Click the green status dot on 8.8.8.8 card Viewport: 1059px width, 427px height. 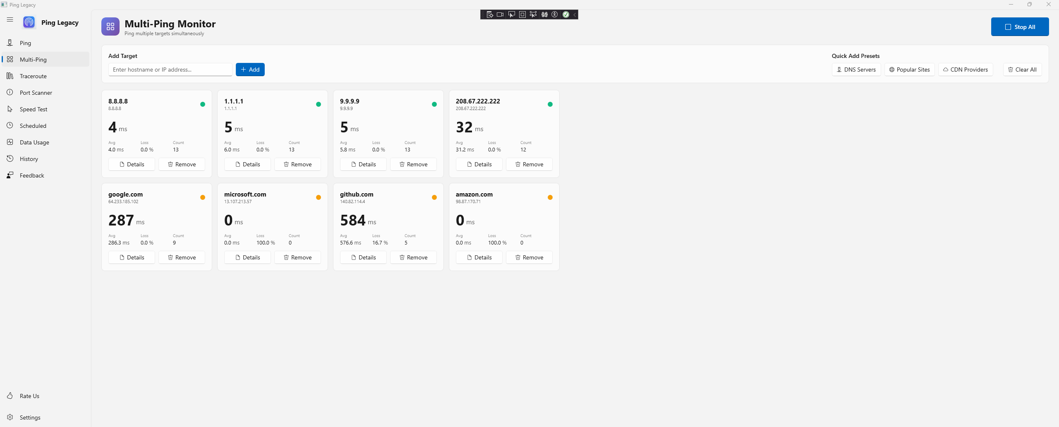(203, 104)
